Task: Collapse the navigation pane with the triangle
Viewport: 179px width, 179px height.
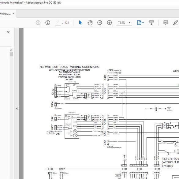Action: coord(17,109)
